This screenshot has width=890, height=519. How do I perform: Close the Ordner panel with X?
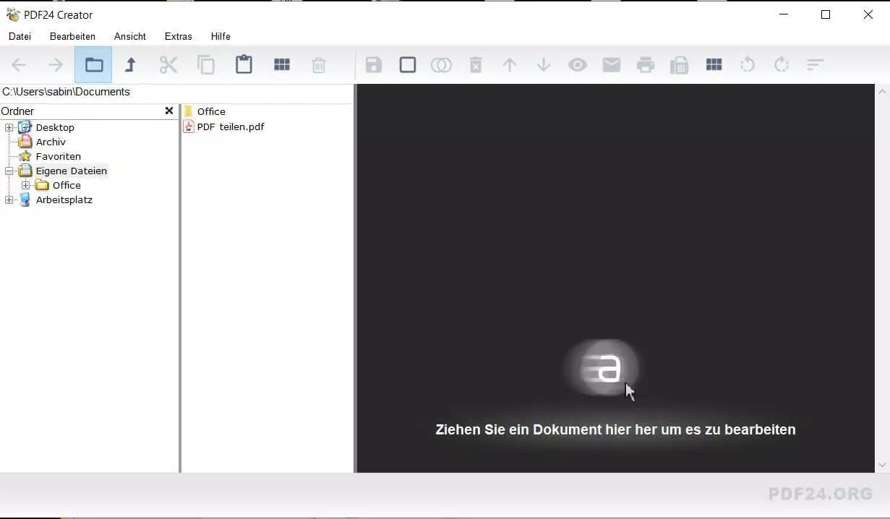169,111
